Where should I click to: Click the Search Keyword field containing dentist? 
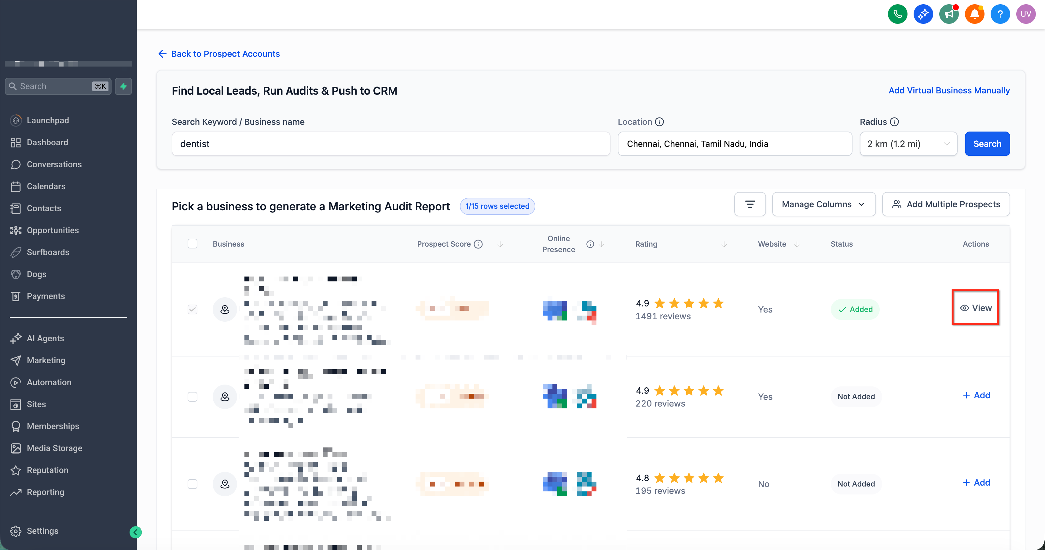point(391,144)
